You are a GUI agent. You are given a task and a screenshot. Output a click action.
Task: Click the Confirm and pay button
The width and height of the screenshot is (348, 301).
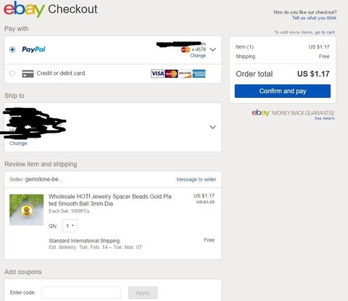tap(283, 91)
